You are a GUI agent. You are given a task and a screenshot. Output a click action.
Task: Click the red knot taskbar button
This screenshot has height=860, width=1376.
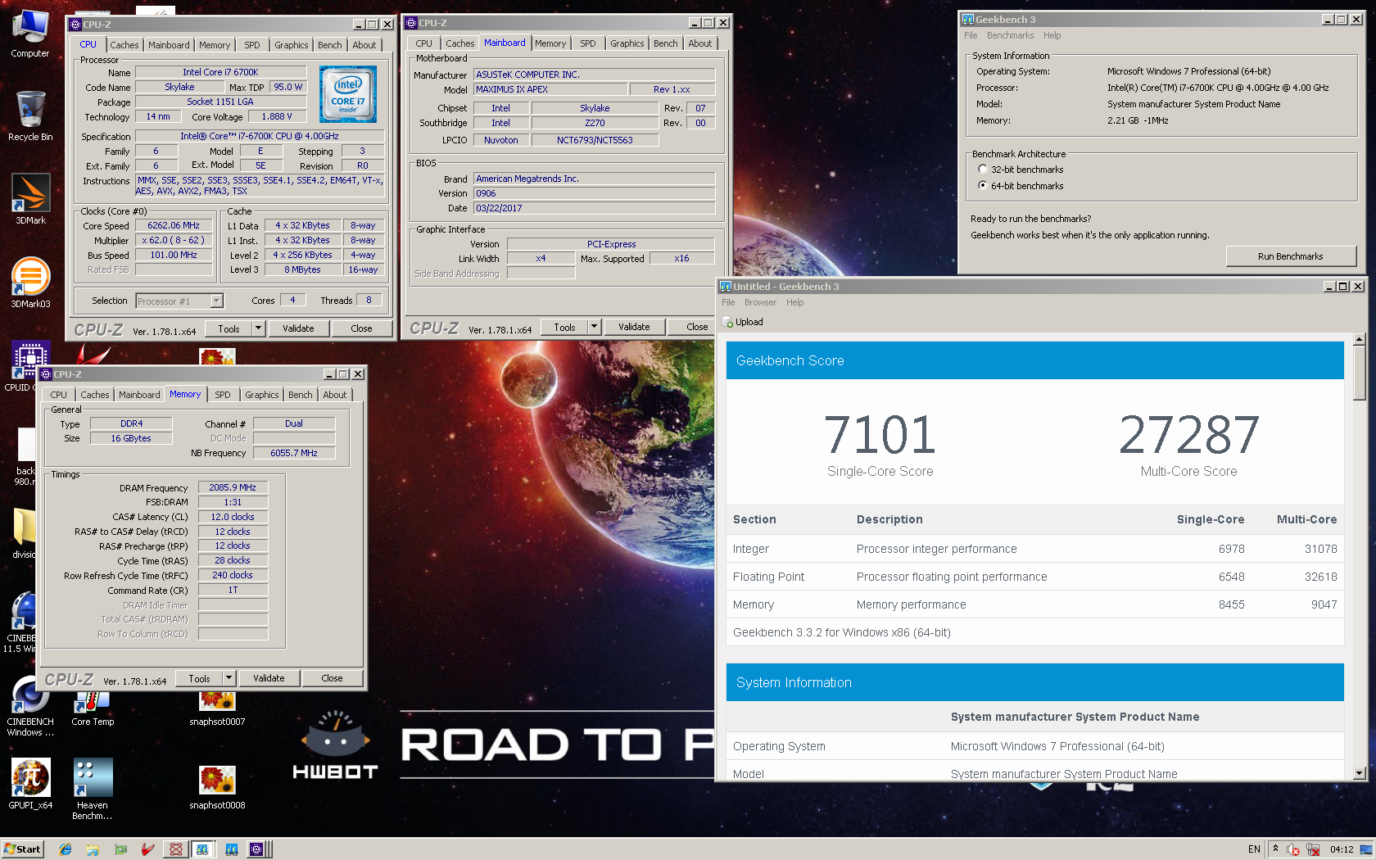175,849
